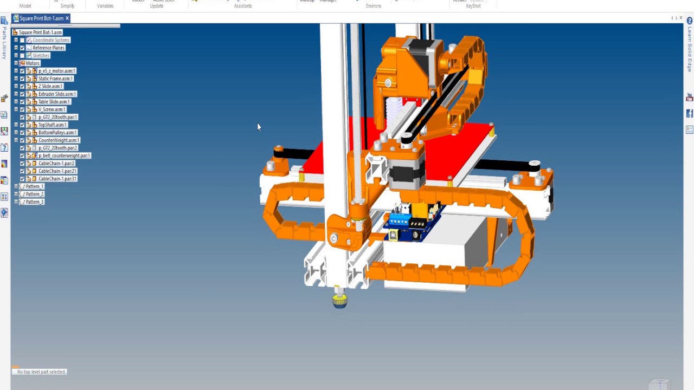Expand the Motors node
Viewport: 694px width, 390px height.
(16, 63)
